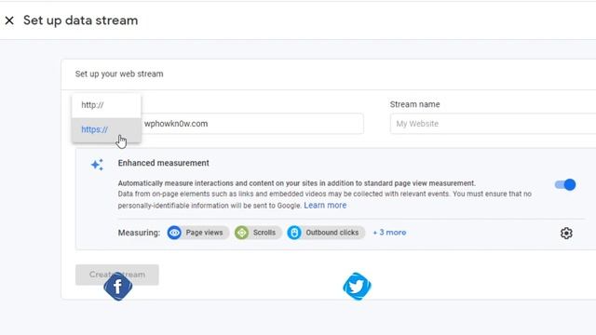Click the website URL field with wphowkn0w.com

tap(251, 124)
